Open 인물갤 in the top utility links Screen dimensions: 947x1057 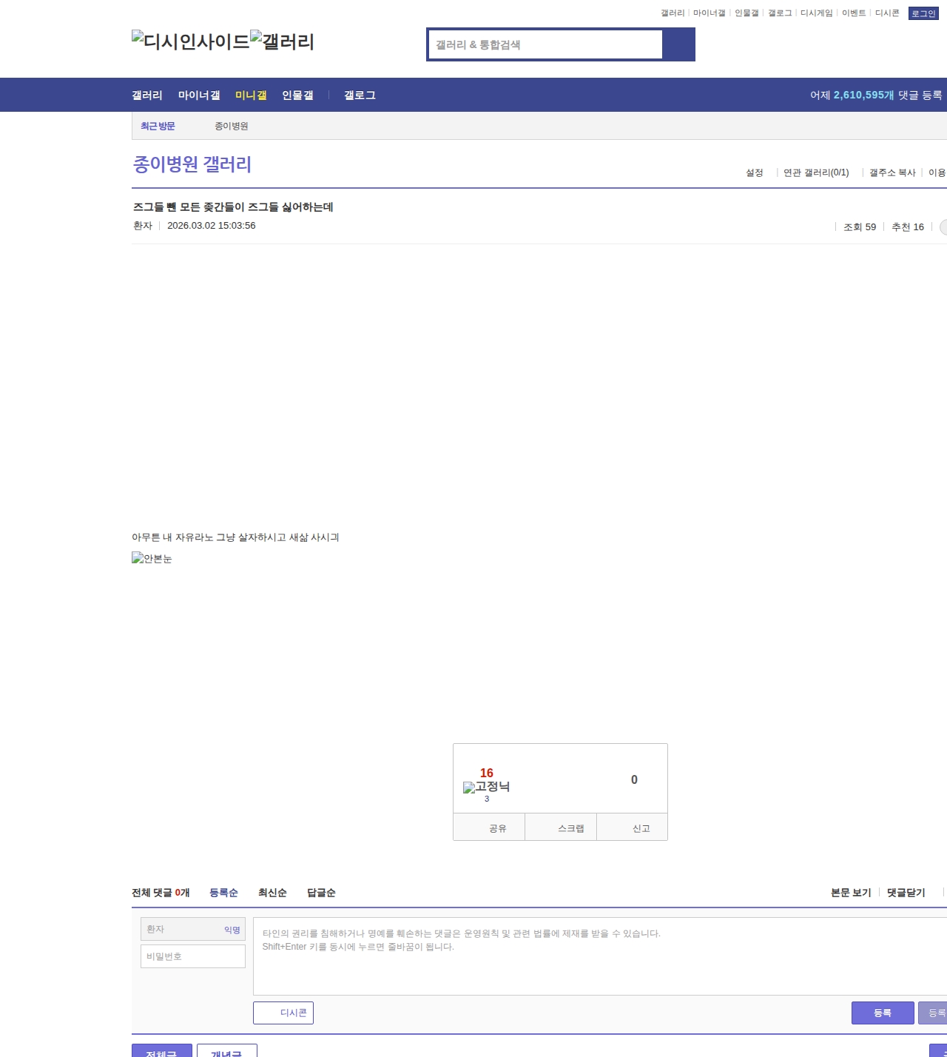(x=747, y=13)
